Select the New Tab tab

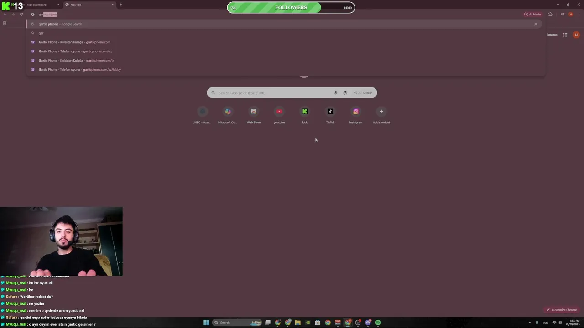point(89,5)
